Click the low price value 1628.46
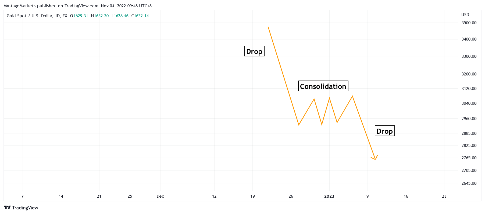Image resolution: width=485 pixels, height=214 pixels. point(121,16)
